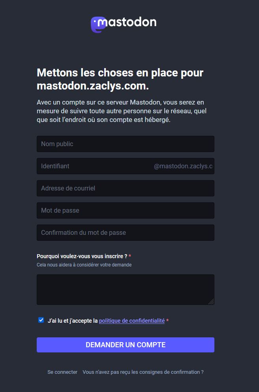
Task: Go to the Se connecter link
Action: (x=62, y=372)
